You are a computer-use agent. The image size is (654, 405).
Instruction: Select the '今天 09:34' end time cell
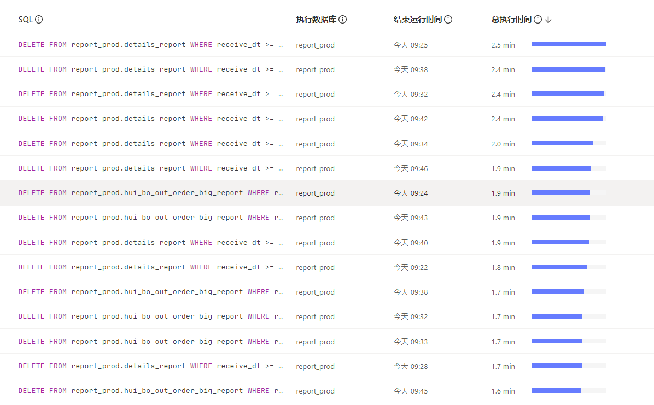(x=411, y=144)
